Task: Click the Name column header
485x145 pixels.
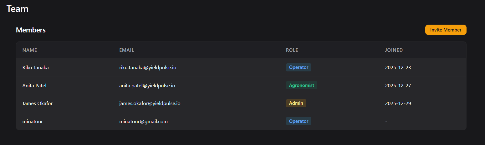Action: click(x=30, y=50)
